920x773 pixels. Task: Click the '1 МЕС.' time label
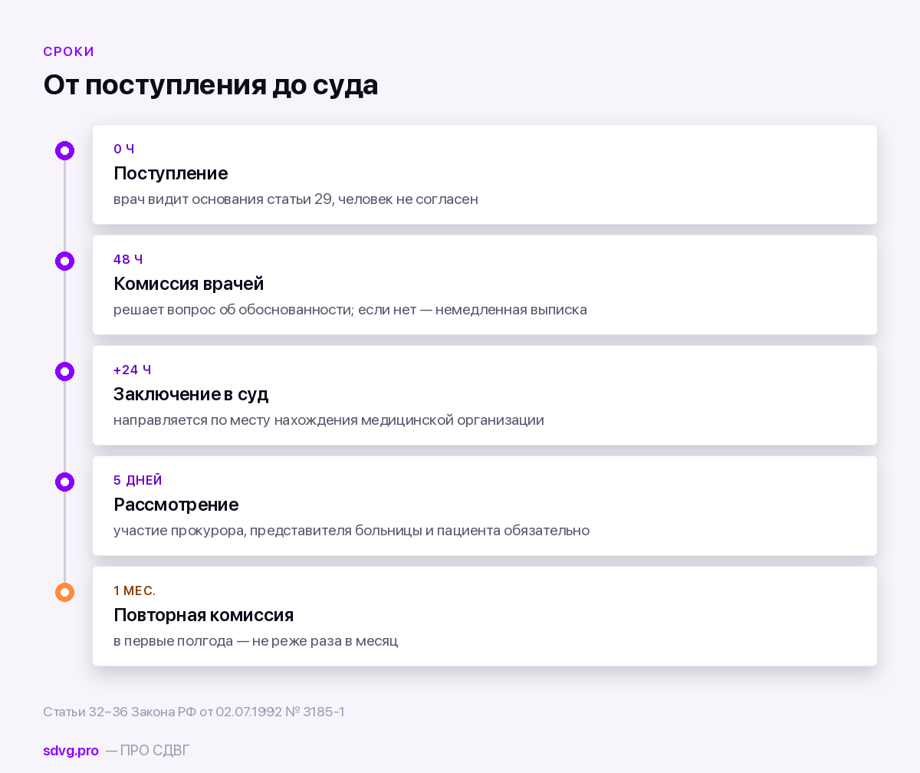135,590
